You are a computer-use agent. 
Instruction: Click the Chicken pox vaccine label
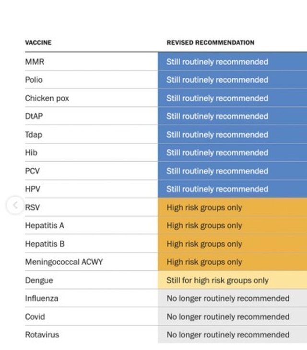click(x=47, y=98)
